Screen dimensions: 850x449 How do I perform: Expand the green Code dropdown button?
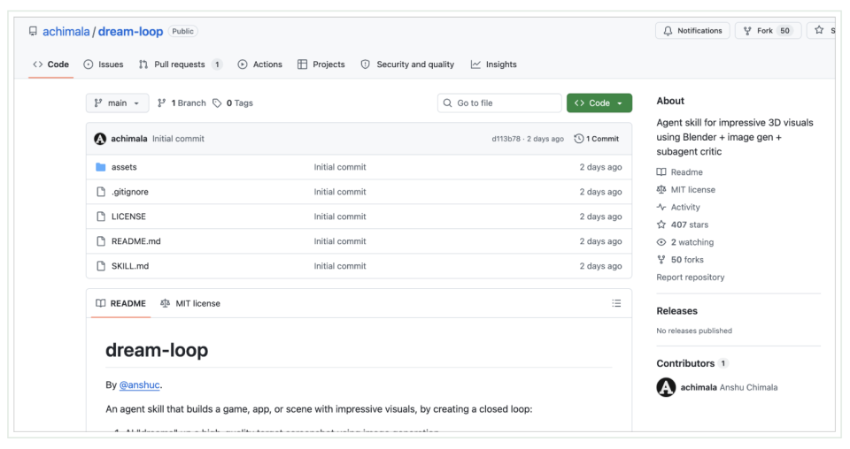click(x=599, y=103)
